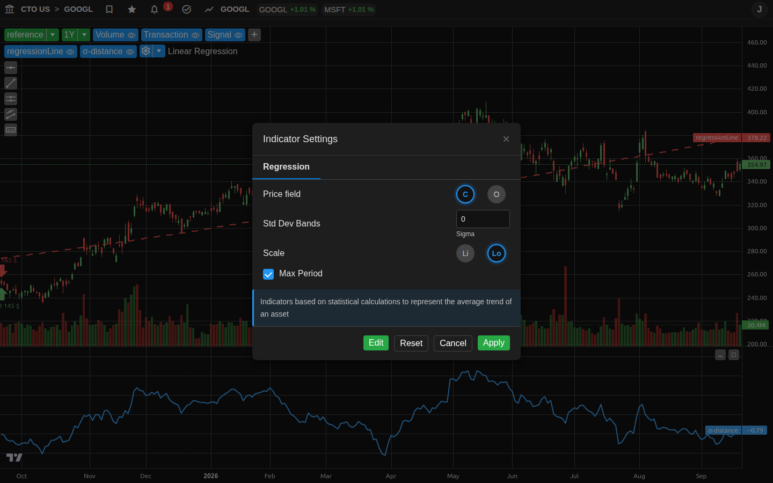Uncheck the Max Period checkbox

click(268, 274)
